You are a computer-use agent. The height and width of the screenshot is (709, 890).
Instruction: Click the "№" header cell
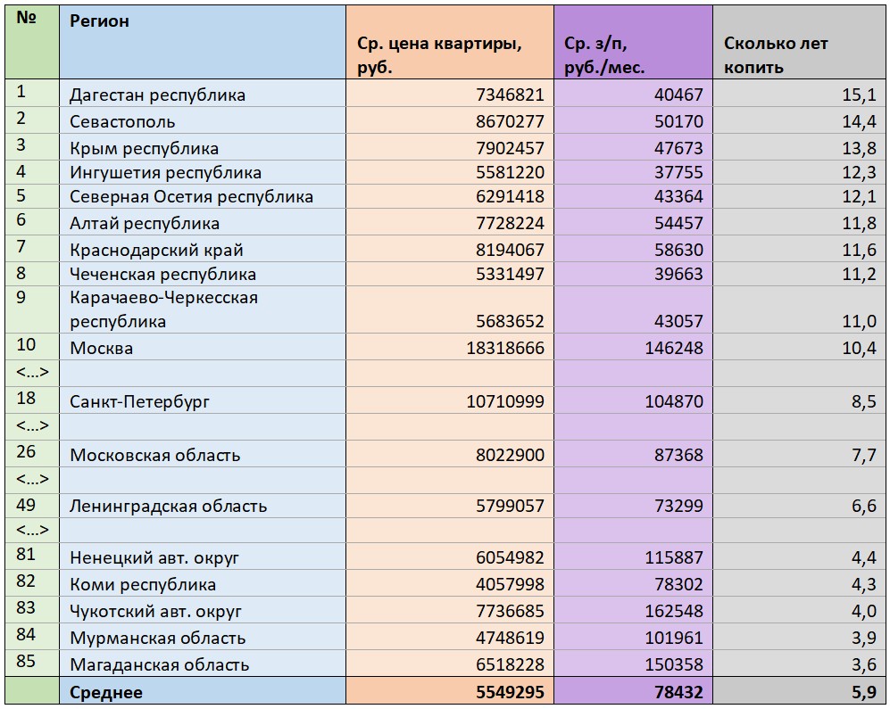[x=27, y=18]
